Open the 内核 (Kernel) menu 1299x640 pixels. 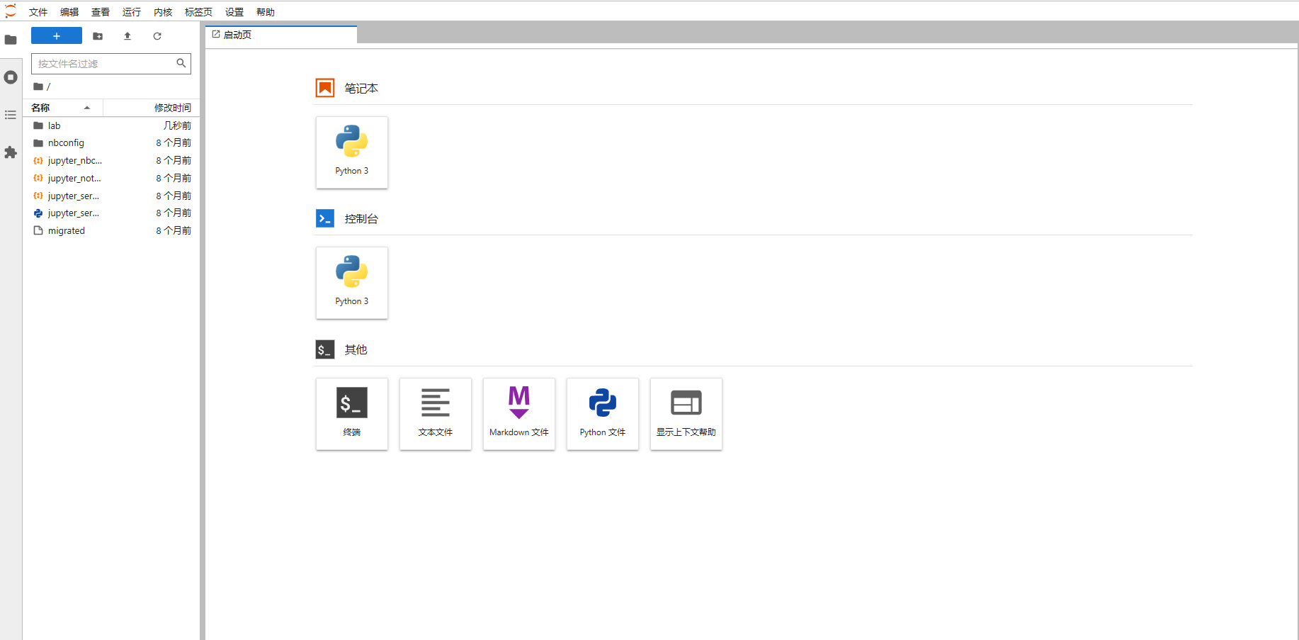pos(163,12)
